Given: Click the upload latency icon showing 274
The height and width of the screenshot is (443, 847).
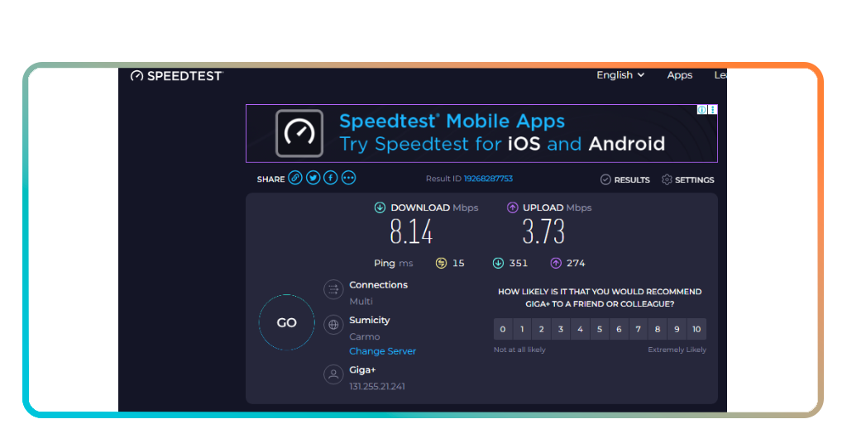Looking at the screenshot, I should point(555,263).
